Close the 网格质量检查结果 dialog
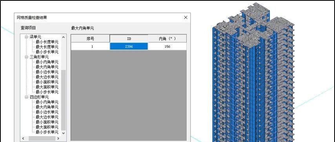Viewport: 335px width, 142px height. click(x=186, y=18)
